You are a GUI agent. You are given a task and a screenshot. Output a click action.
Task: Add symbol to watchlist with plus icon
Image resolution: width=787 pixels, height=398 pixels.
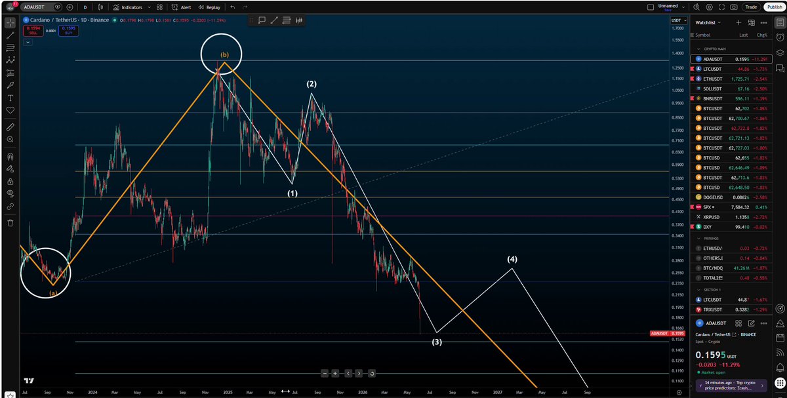(x=738, y=22)
